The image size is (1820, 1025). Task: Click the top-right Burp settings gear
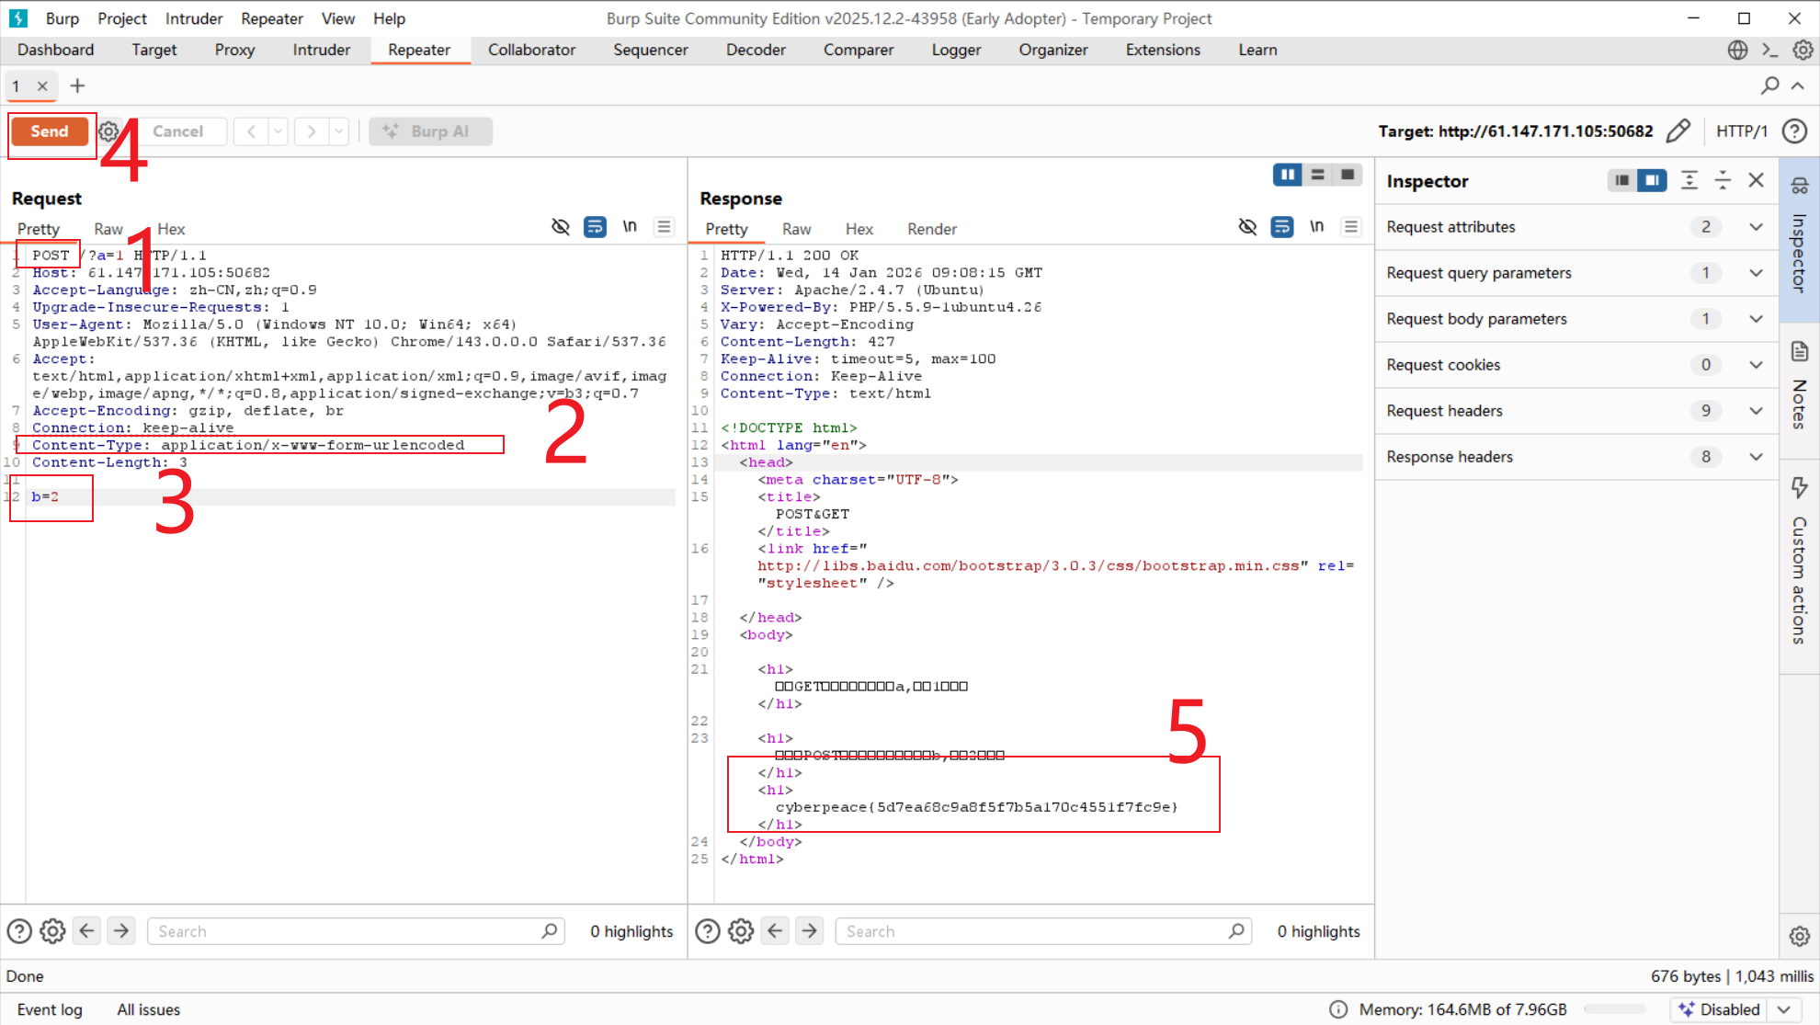(x=1803, y=50)
